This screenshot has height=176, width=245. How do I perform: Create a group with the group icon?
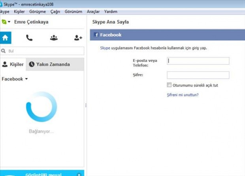[54, 38]
